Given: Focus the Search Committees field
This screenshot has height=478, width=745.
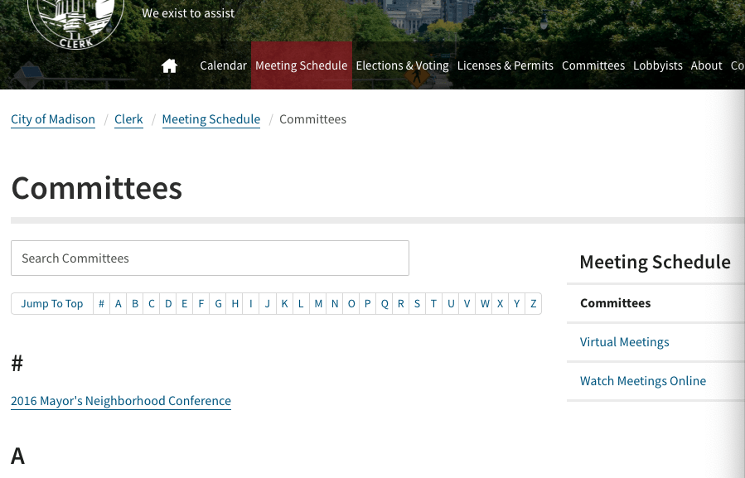Looking at the screenshot, I should pos(210,258).
